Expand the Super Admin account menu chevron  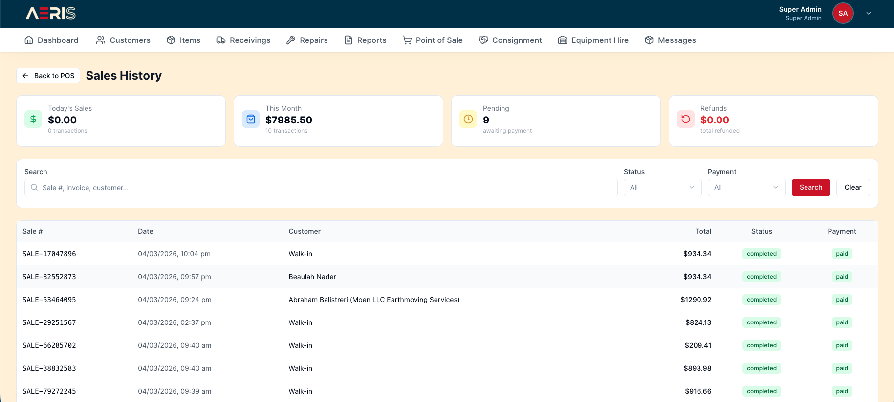[x=869, y=13]
